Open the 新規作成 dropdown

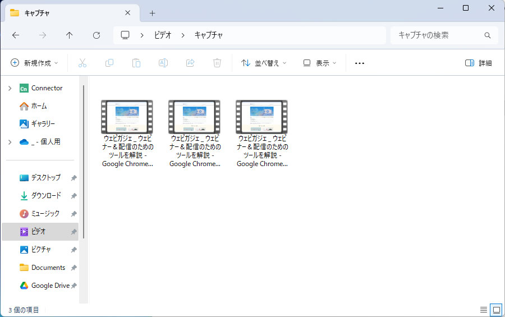coord(34,63)
